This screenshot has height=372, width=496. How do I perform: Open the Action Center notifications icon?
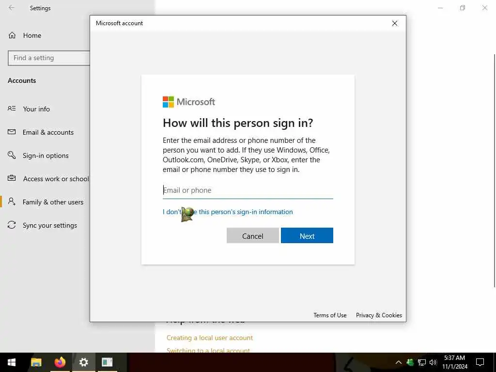pyautogui.click(x=480, y=362)
